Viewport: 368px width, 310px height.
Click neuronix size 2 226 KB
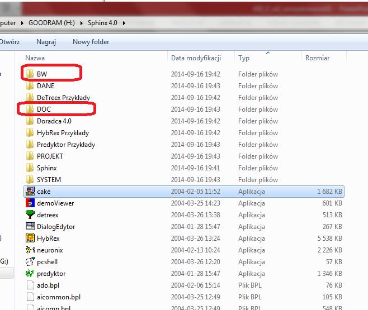pos(330,250)
